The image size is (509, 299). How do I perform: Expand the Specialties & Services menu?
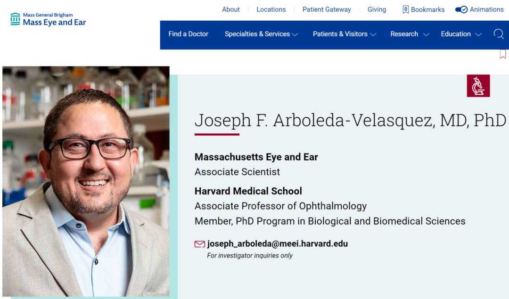[261, 34]
